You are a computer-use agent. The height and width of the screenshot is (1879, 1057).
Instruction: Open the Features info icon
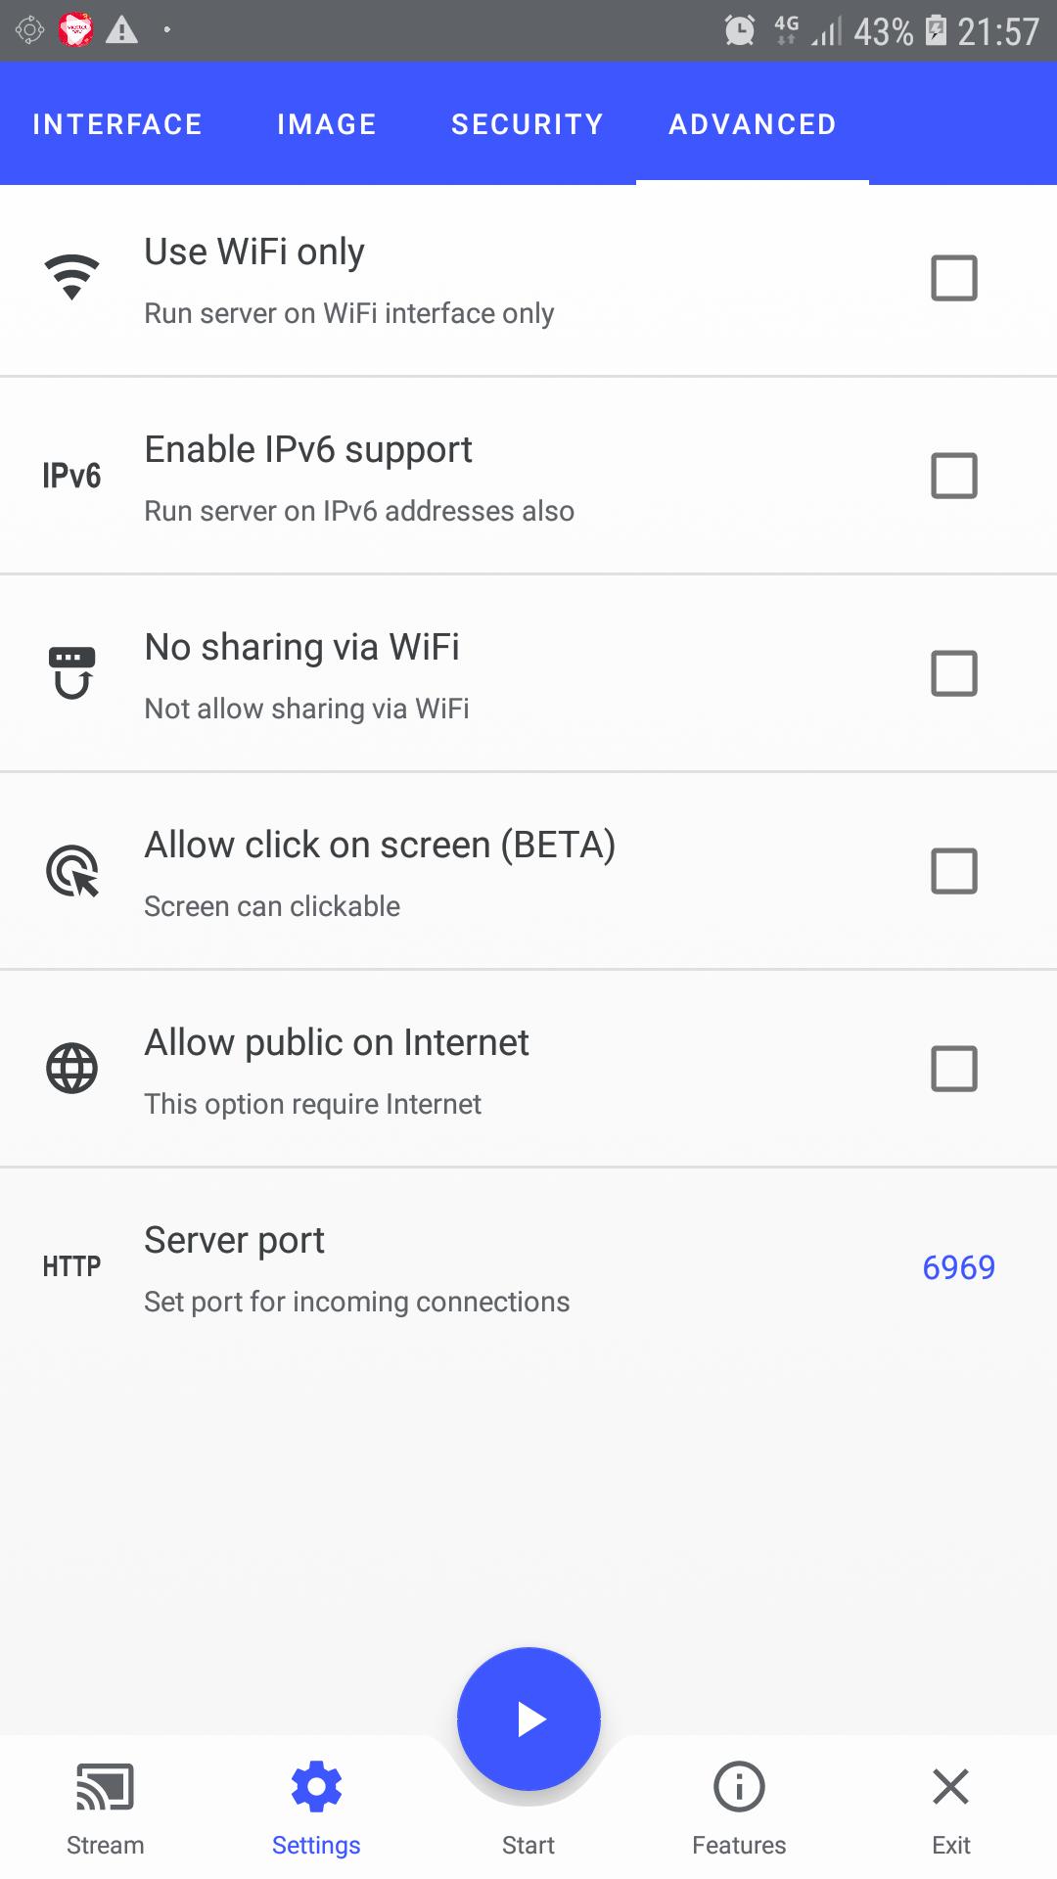point(739,1787)
